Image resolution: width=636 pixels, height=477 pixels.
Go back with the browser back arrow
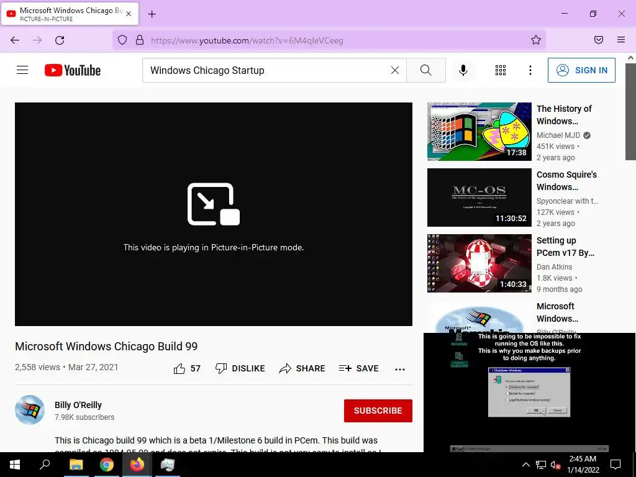point(15,40)
